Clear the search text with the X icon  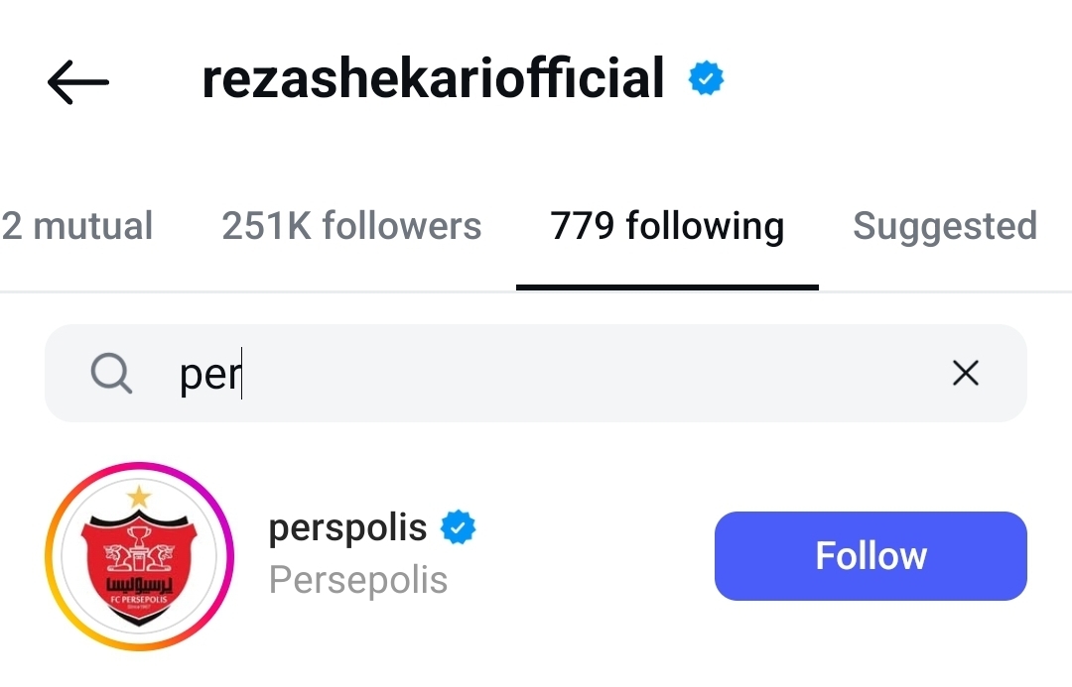coord(965,373)
